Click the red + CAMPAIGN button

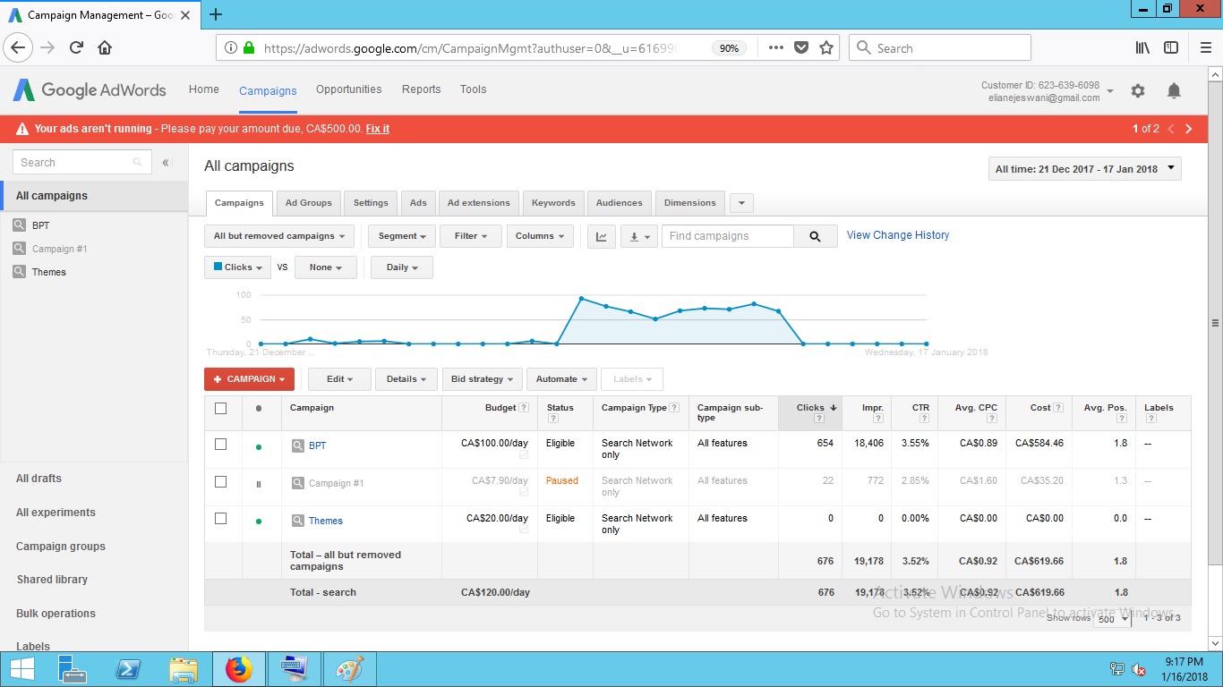coord(249,379)
